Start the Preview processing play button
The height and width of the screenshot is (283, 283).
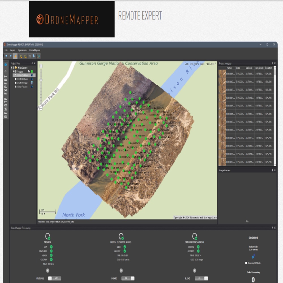(48, 270)
